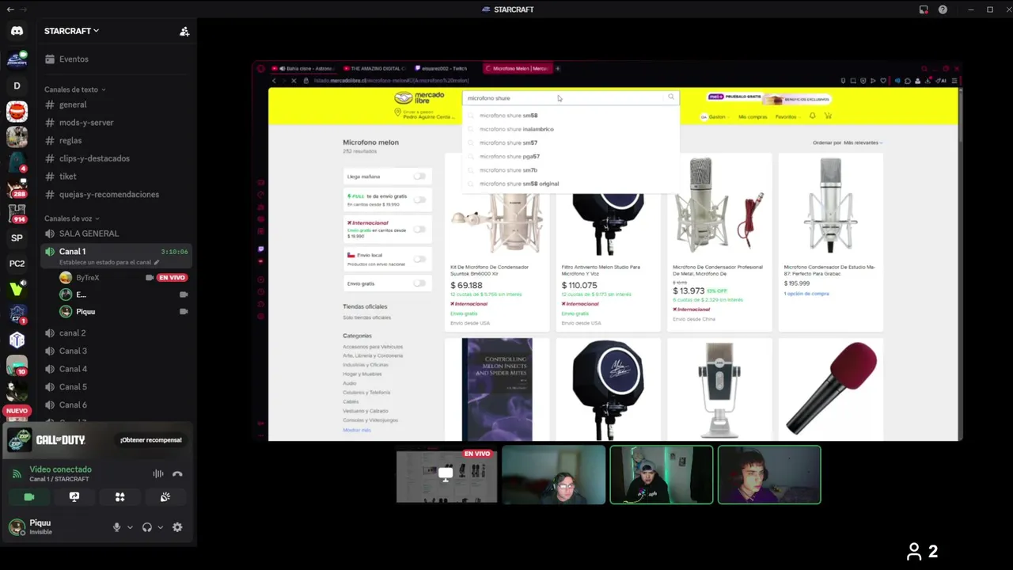
Task: Open Discord home direct messages icon
Action: pyautogui.click(x=17, y=31)
